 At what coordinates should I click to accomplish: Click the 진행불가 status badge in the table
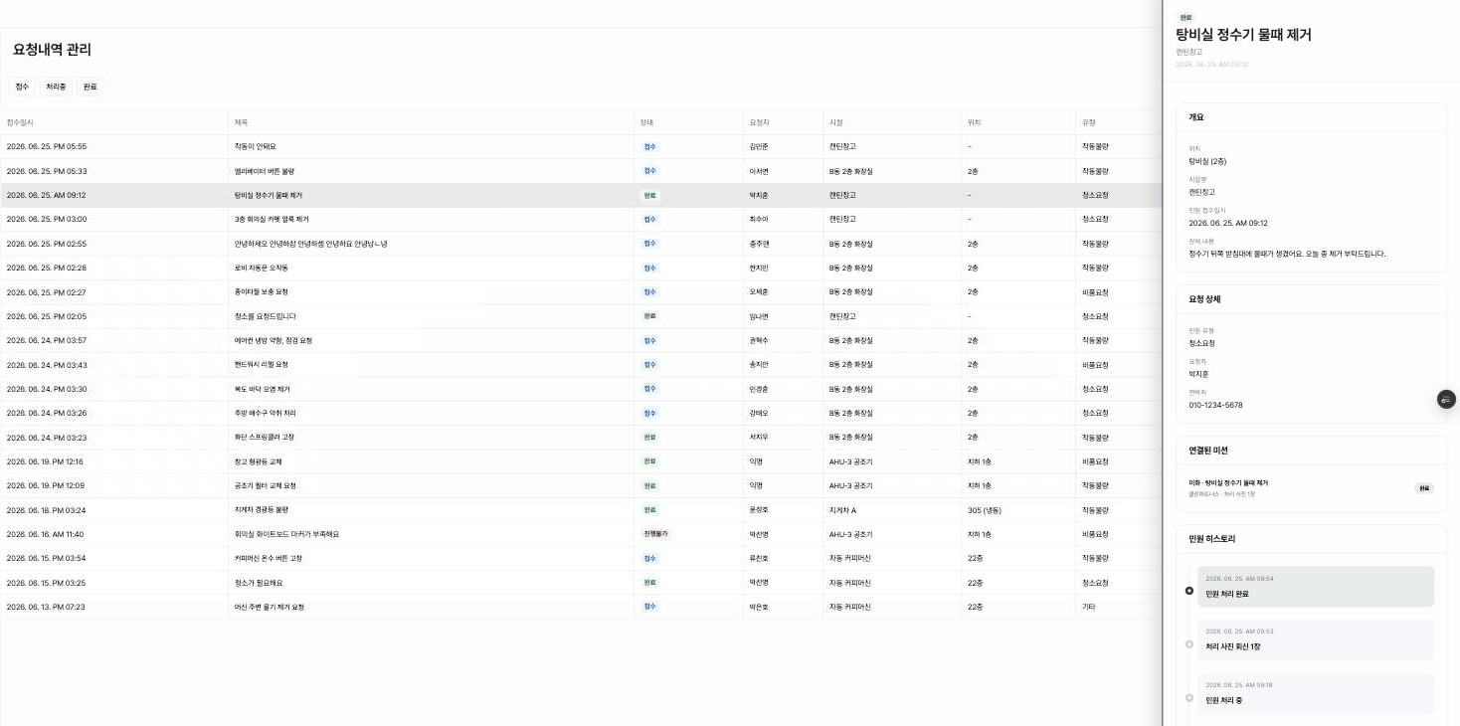(656, 534)
